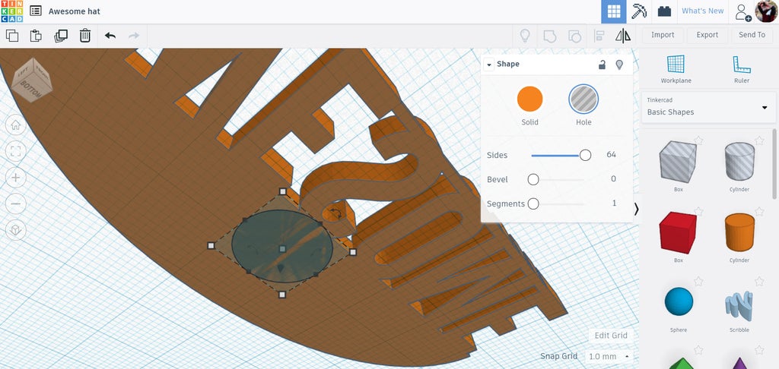Duplicate and repeat the selected shape
The height and width of the screenshot is (369, 779).
click(x=61, y=36)
